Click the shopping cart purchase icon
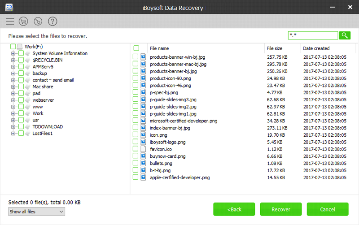This screenshot has width=359, height=225. click(24, 21)
